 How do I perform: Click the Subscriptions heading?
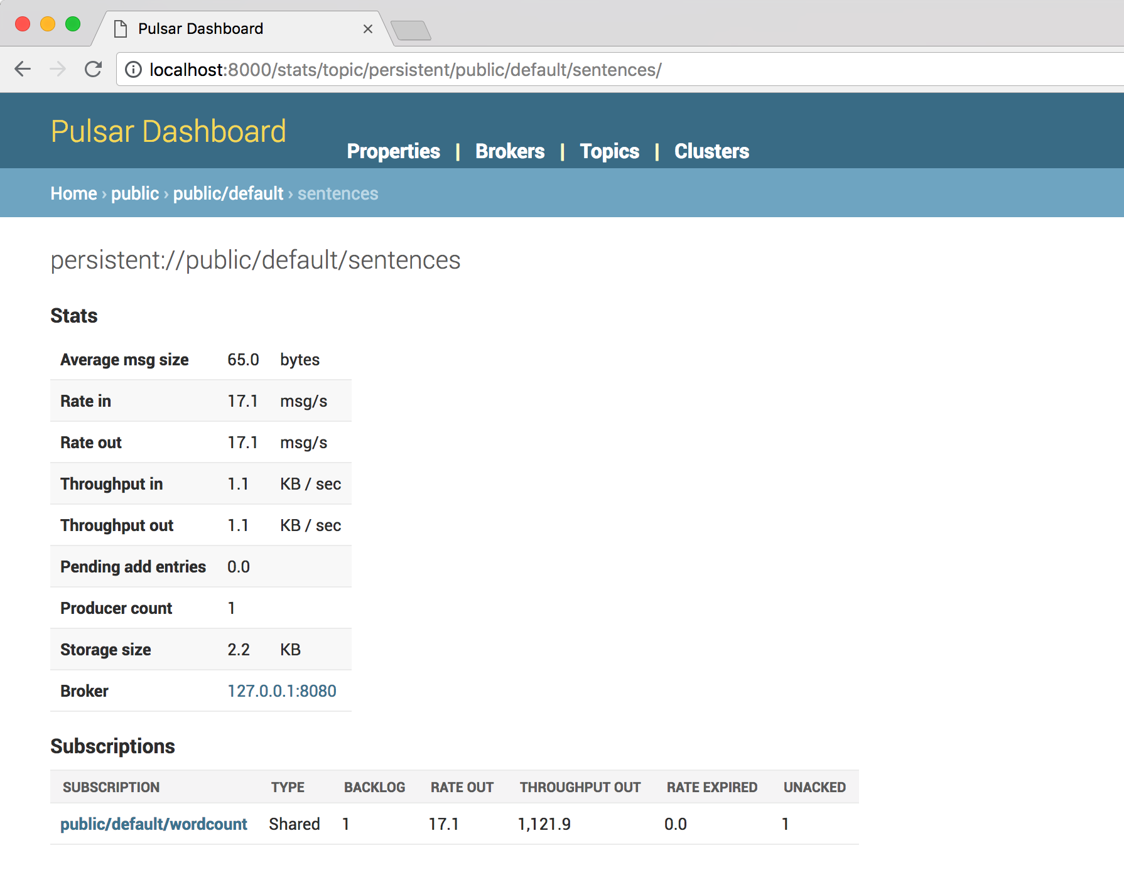112,746
